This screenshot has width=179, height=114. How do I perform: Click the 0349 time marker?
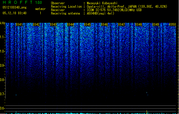(x=156, y=25)
